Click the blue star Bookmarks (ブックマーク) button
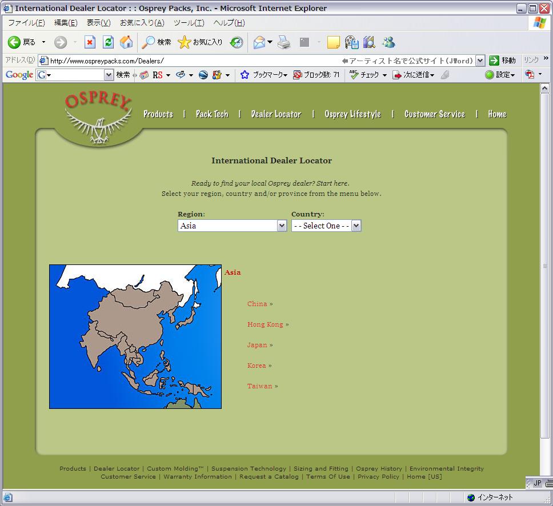Image resolution: width=553 pixels, height=506 pixels. pos(245,75)
